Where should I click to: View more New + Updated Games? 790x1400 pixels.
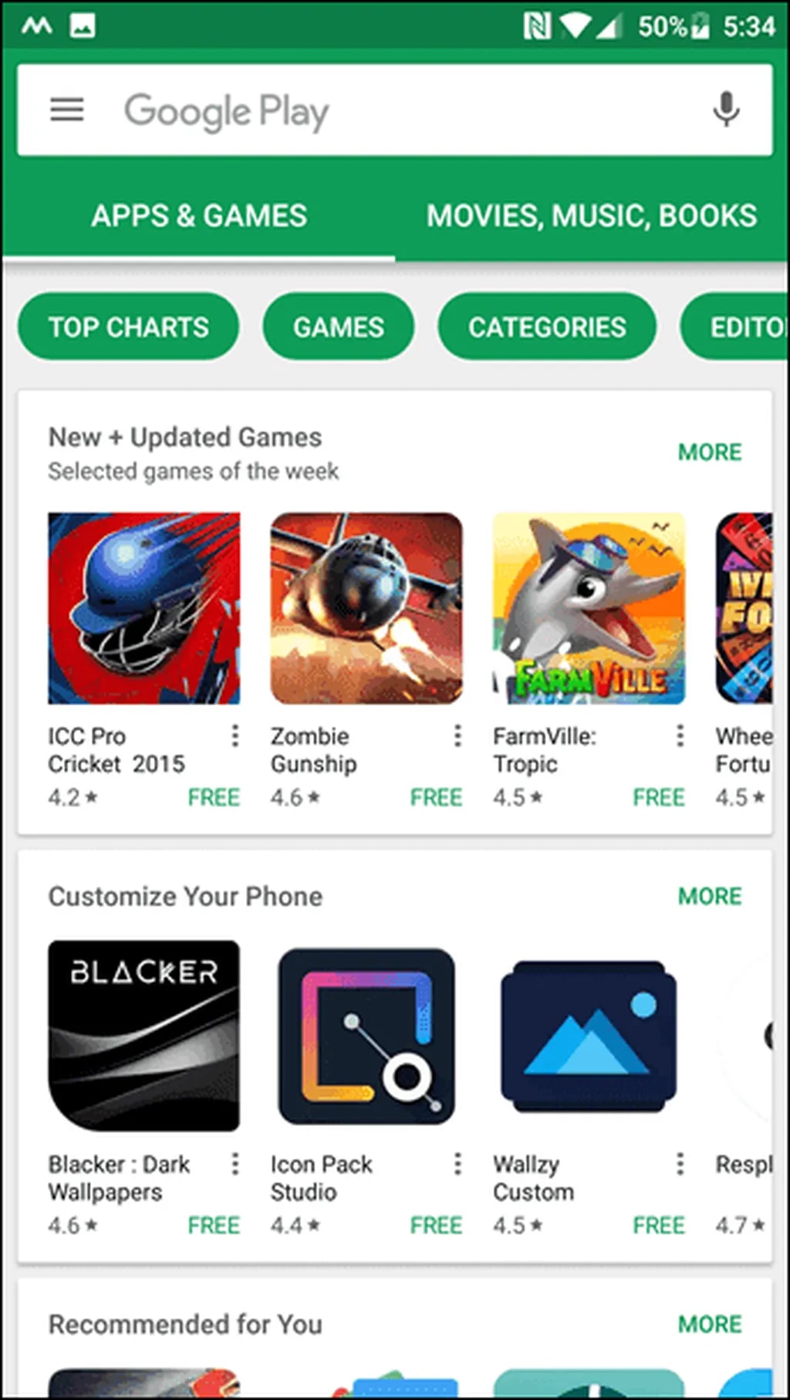pos(710,451)
